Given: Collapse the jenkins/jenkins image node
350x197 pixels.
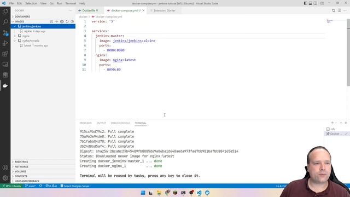Looking at the screenshot, I should [x=15, y=26].
